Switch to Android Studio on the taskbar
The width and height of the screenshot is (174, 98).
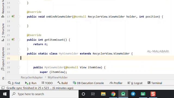point(123,94)
